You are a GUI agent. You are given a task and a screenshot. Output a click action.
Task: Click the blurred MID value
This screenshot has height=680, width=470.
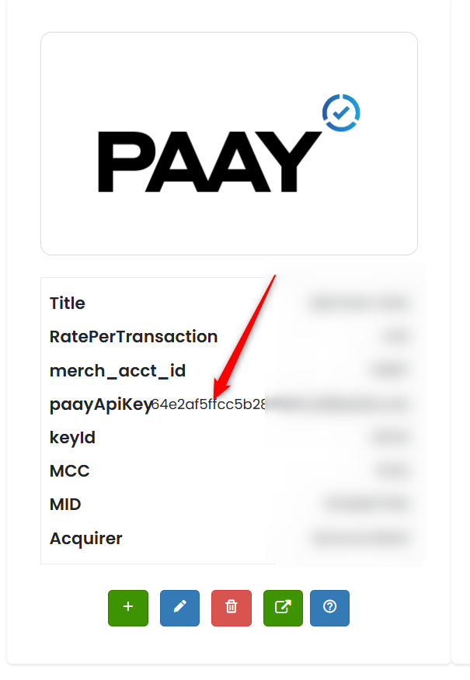(x=367, y=505)
